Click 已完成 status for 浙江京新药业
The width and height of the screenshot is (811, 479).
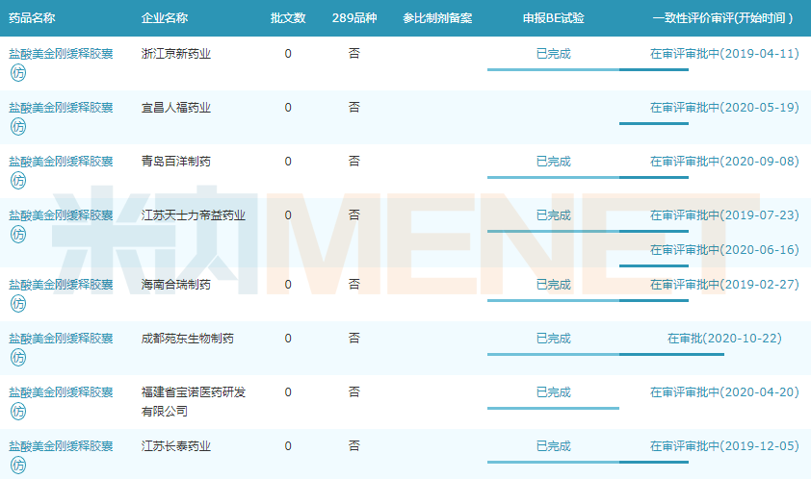pos(554,54)
